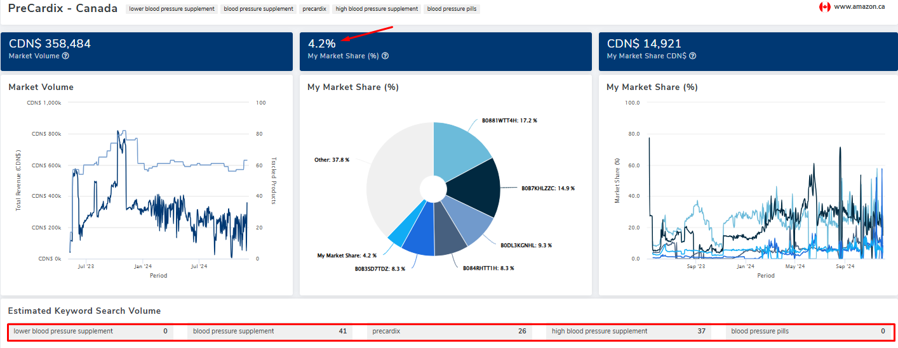Image resolution: width=898 pixels, height=348 pixels.
Task: Click the May '24 tick on market share line chart
Action: point(795,267)
